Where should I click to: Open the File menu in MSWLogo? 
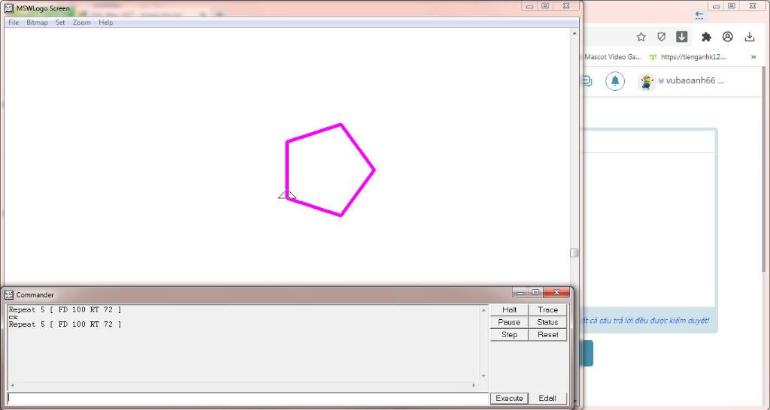coord(14,23)
